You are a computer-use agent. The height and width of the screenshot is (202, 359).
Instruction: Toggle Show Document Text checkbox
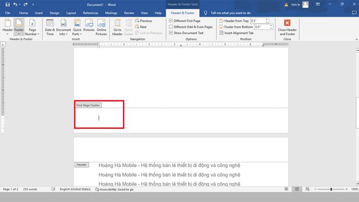coord(186,33)
